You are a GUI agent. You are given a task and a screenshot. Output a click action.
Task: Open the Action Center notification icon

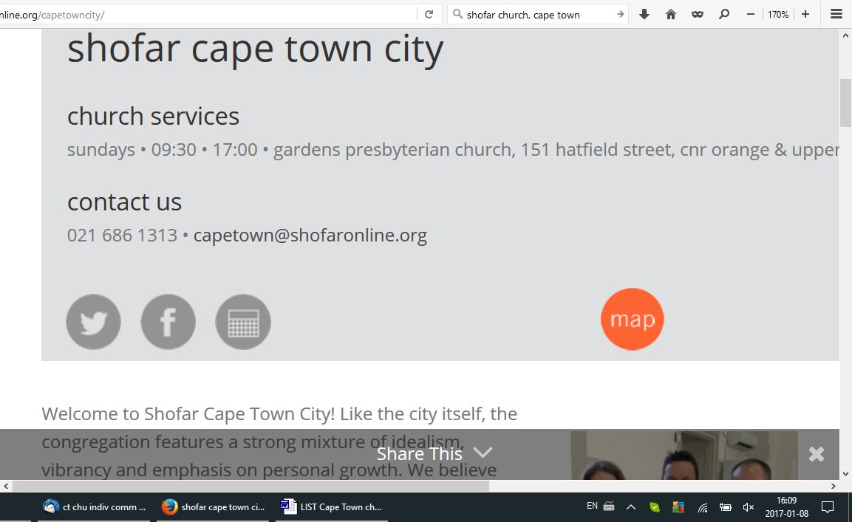coord(828,507)
